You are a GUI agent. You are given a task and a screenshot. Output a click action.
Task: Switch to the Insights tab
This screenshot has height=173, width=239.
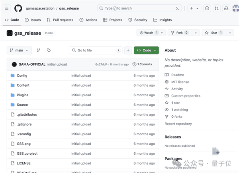coord(163,20)
